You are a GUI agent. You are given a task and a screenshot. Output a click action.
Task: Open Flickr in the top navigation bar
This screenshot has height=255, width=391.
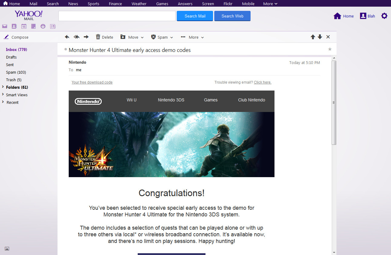[228, 4]
